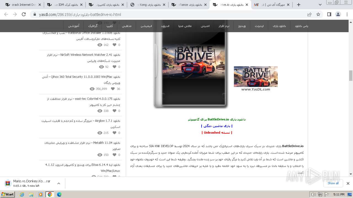Open the Chrome profile avatar
Image resolution: width=353 pixels, height=198 pixels.
click(x=338, y=14)
